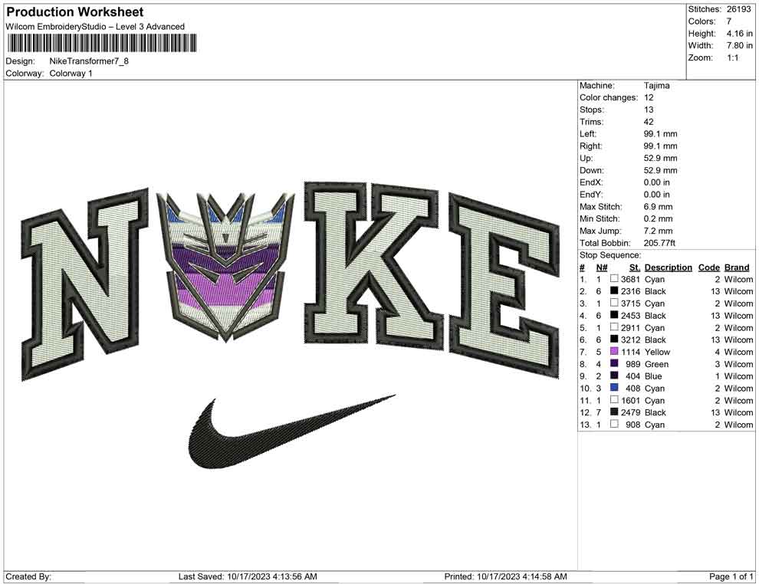The height and width of the screenshot is (584, 759).
Task: Select the Brand column header
Action: (x=737, y=267)
